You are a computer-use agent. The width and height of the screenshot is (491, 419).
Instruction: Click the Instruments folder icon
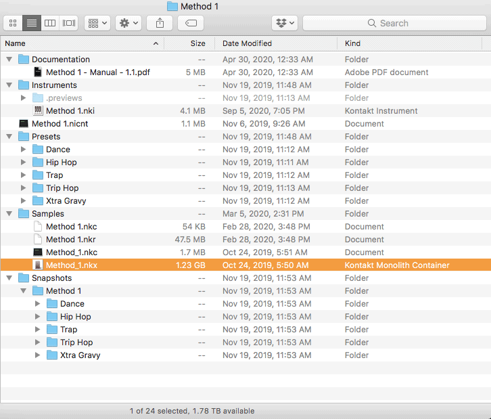tap(24, 85)
